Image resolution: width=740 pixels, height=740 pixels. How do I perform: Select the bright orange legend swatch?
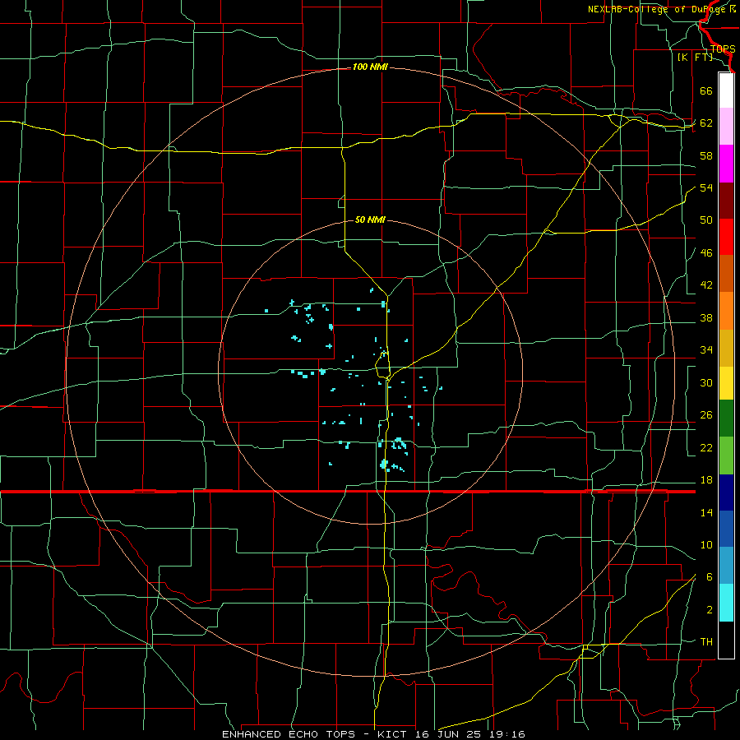coord(726,311)
